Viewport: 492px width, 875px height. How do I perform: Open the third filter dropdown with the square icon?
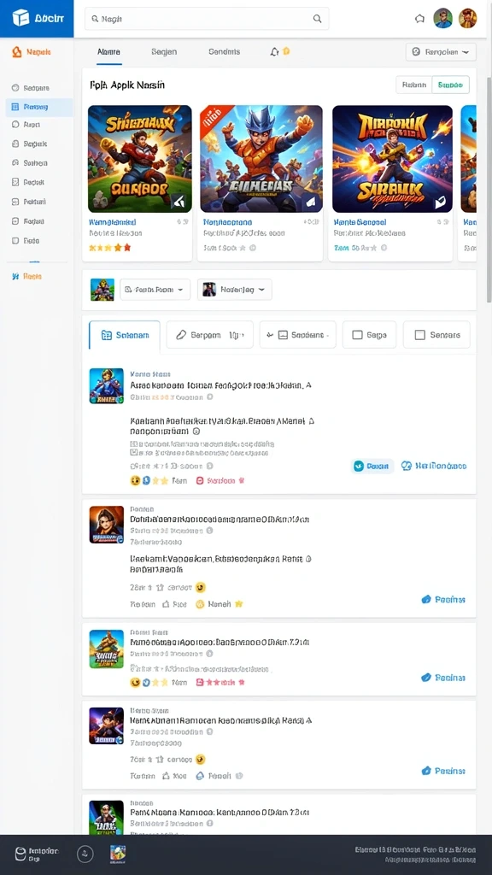pos(298,335)
